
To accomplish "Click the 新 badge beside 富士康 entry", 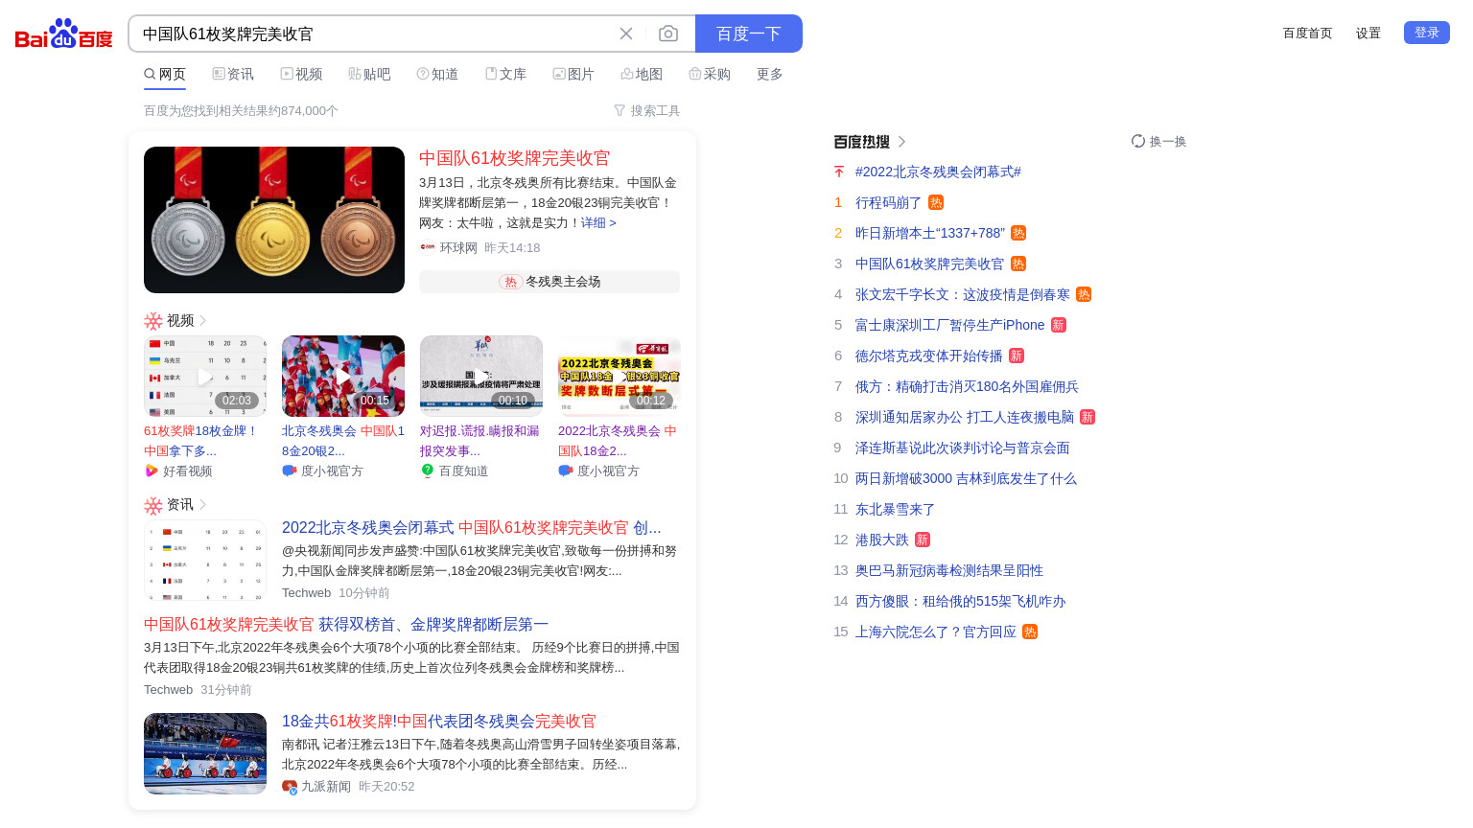I will click(x=1059, y=325).
